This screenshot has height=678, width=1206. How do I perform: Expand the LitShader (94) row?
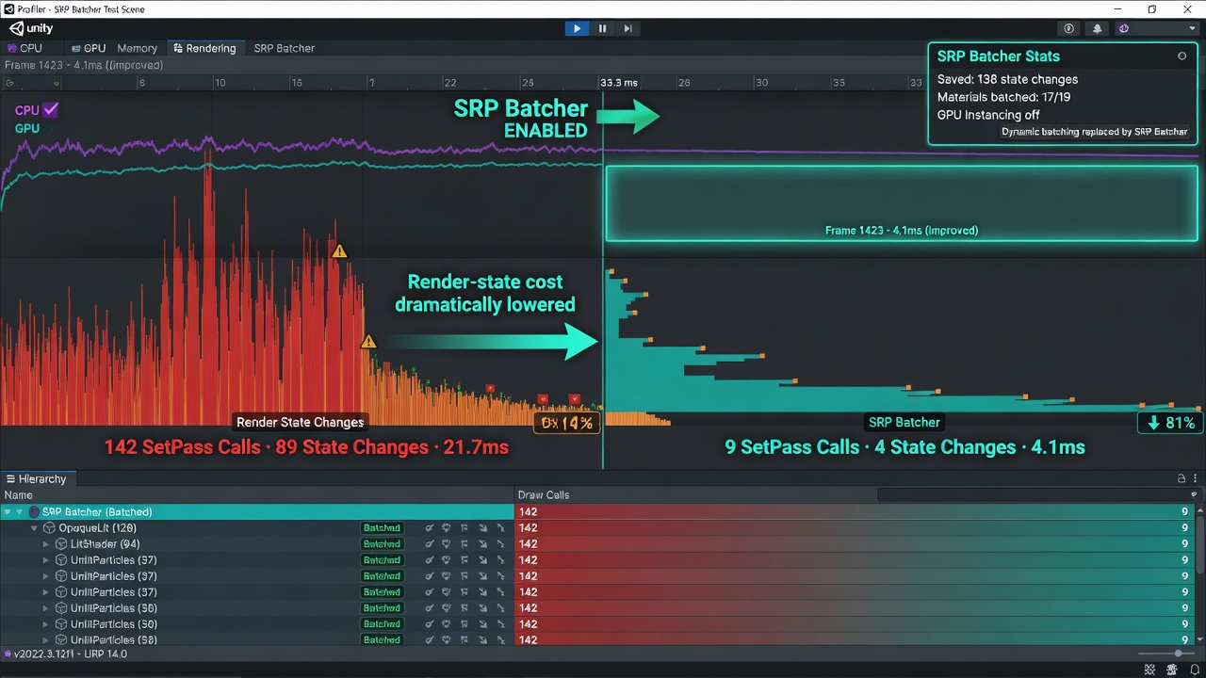tap(46, 544)
